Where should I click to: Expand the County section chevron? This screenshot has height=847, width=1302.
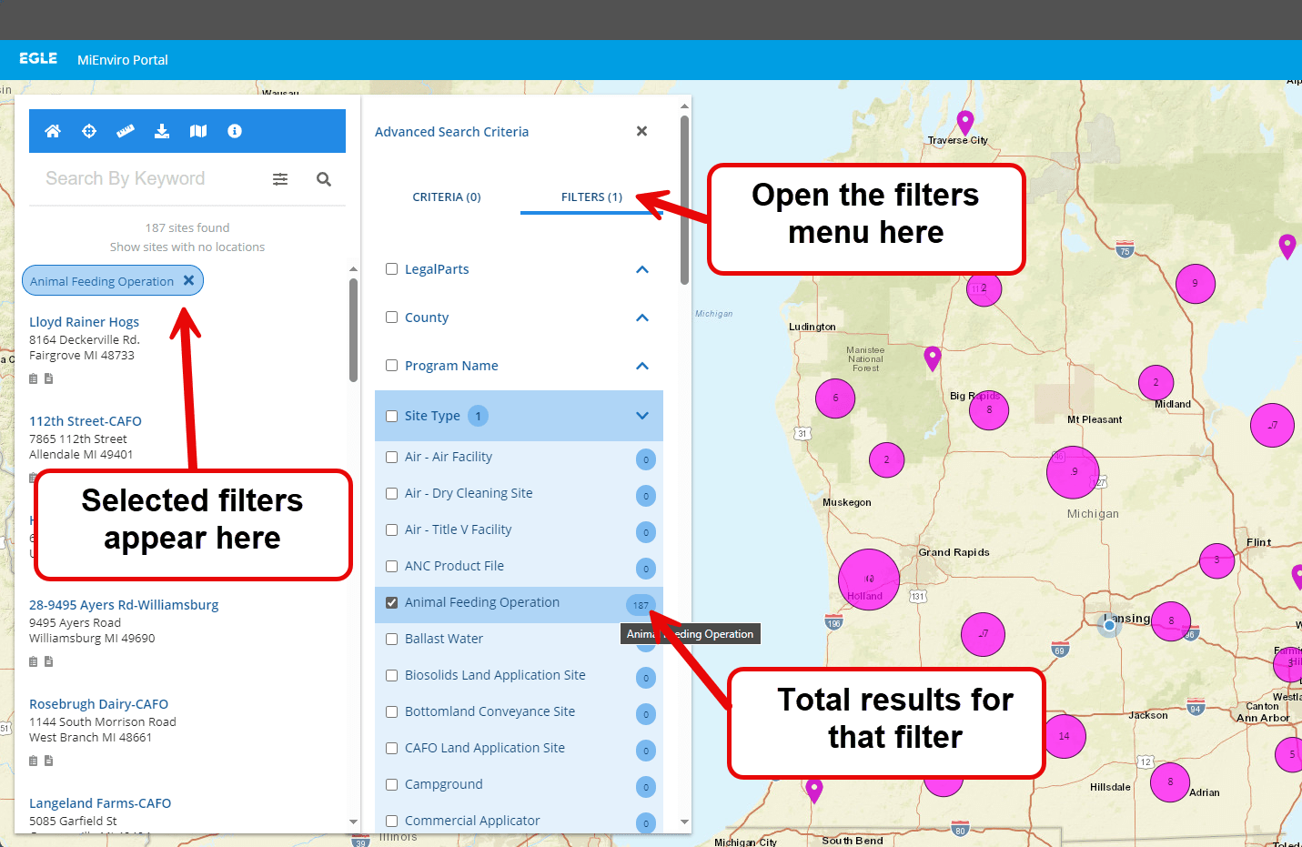click(x=642, y=318)
